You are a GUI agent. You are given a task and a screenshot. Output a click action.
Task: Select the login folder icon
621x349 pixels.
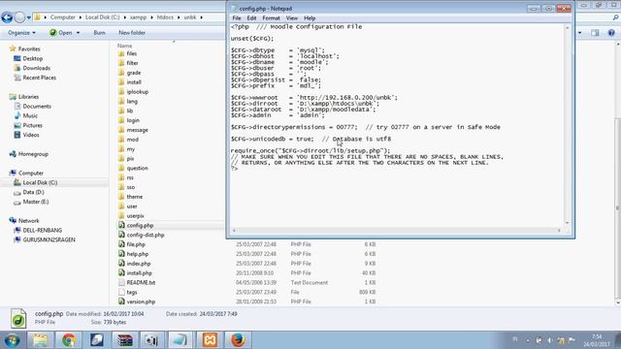[x=121, y=120]
